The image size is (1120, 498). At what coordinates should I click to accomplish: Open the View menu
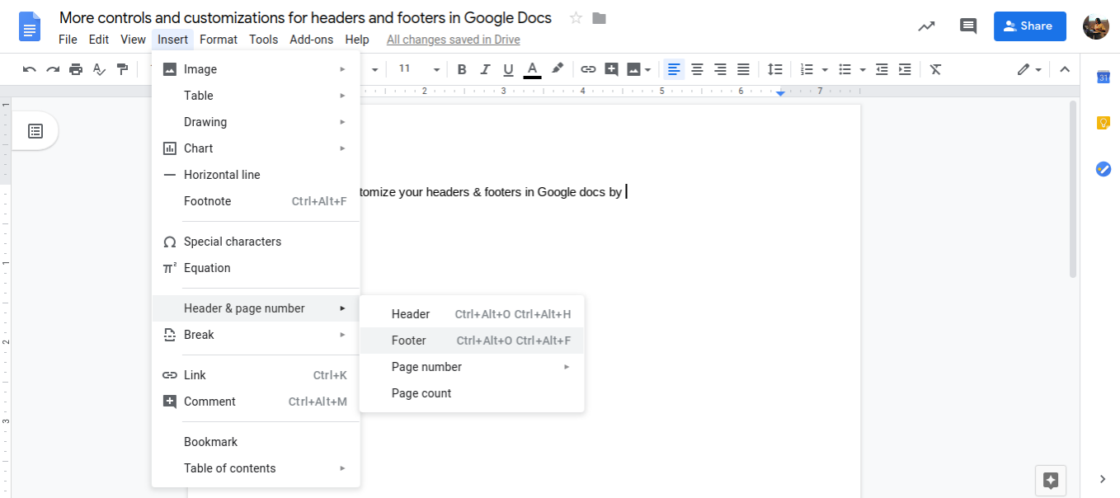[x=133, y=40]
